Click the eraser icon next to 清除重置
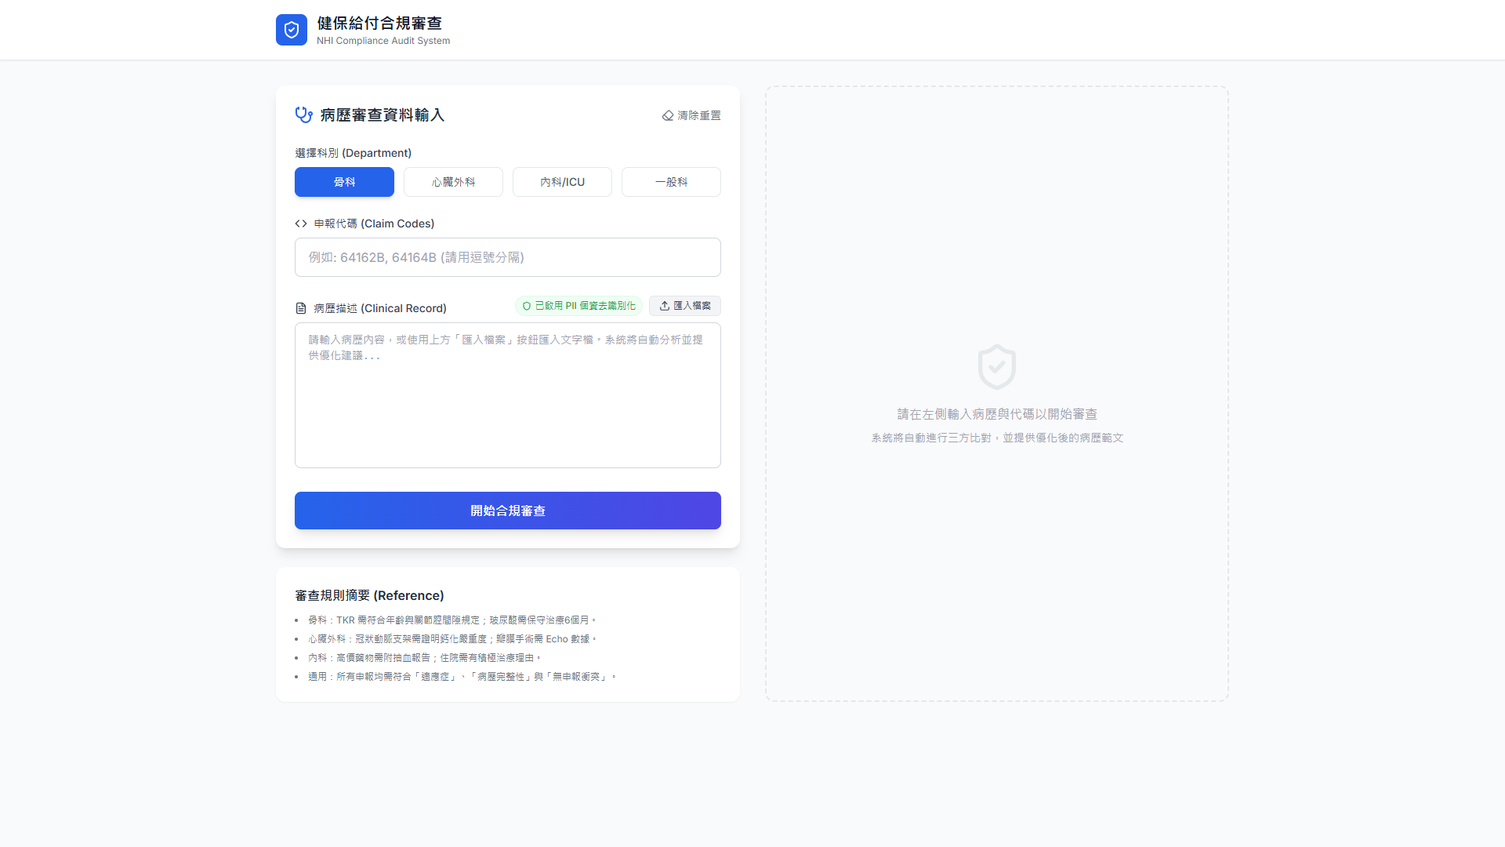The width and height of the screenshot is (1505, 847). [668, 115]
